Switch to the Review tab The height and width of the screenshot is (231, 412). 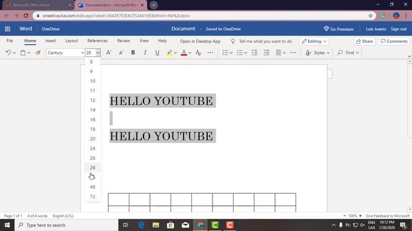(x=124, y=41)
